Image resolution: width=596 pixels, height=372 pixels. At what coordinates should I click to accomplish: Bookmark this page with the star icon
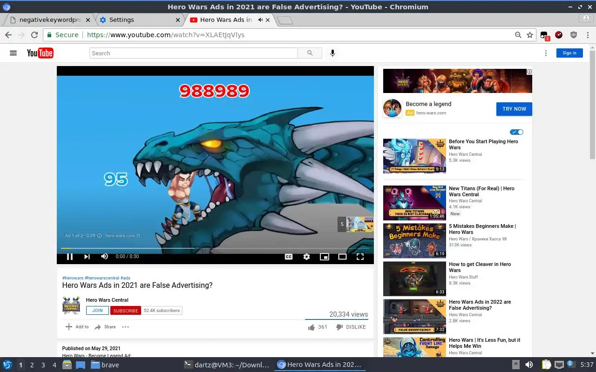point(530,35)
